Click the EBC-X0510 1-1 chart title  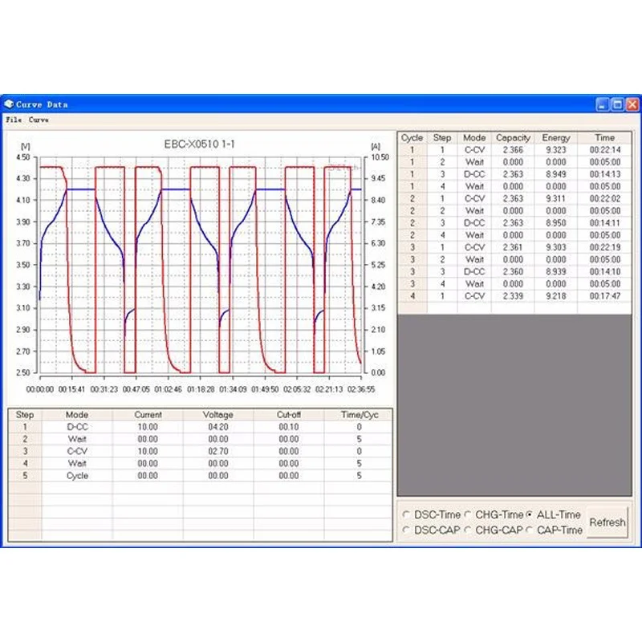(199, 144)
